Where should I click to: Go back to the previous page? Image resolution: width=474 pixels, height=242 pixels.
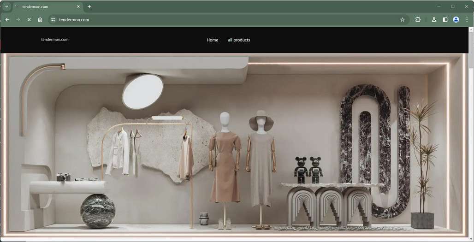7,20
